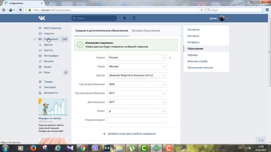Select Среднее и дополнительное образование tab
The width and height of the screenshot is (271, 152).
(102, 30)
